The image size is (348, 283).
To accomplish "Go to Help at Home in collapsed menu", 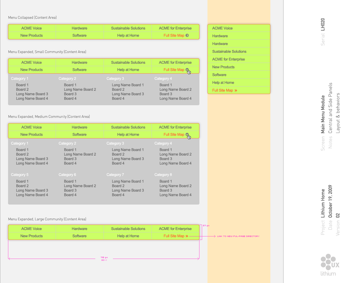I will pos(128,35).
